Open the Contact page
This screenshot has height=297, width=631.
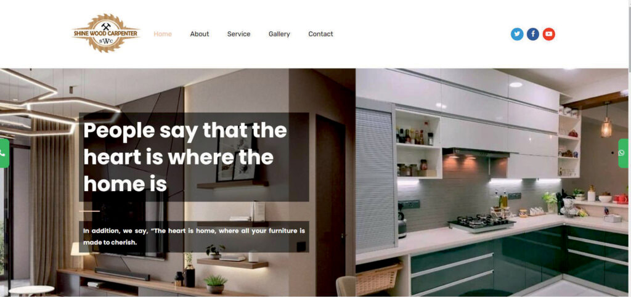[x=320, y=35]
